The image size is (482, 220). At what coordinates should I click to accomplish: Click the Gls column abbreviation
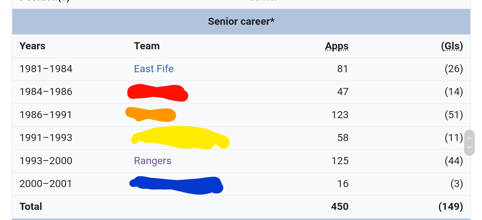tap(452, 46)
